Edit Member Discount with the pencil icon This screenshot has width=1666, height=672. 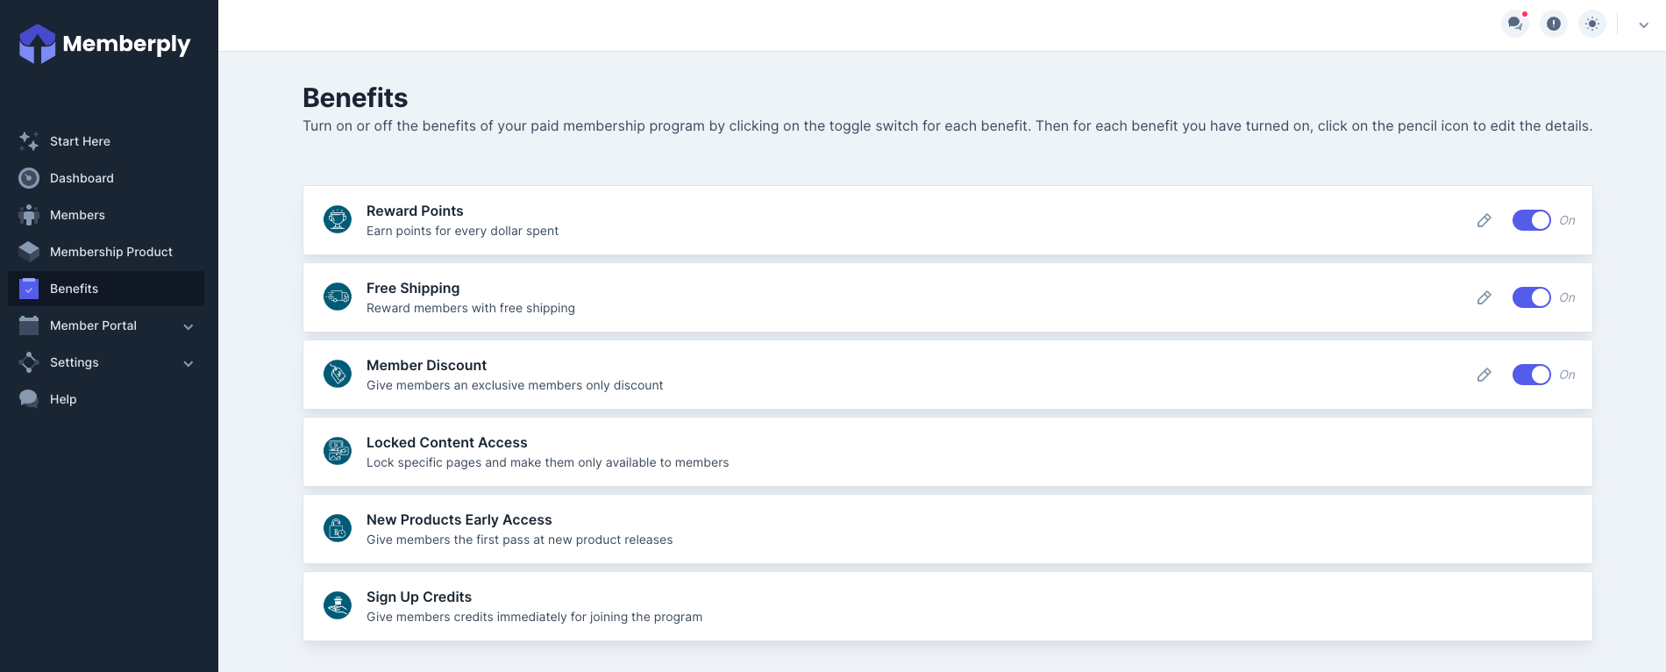point(1484,375)
